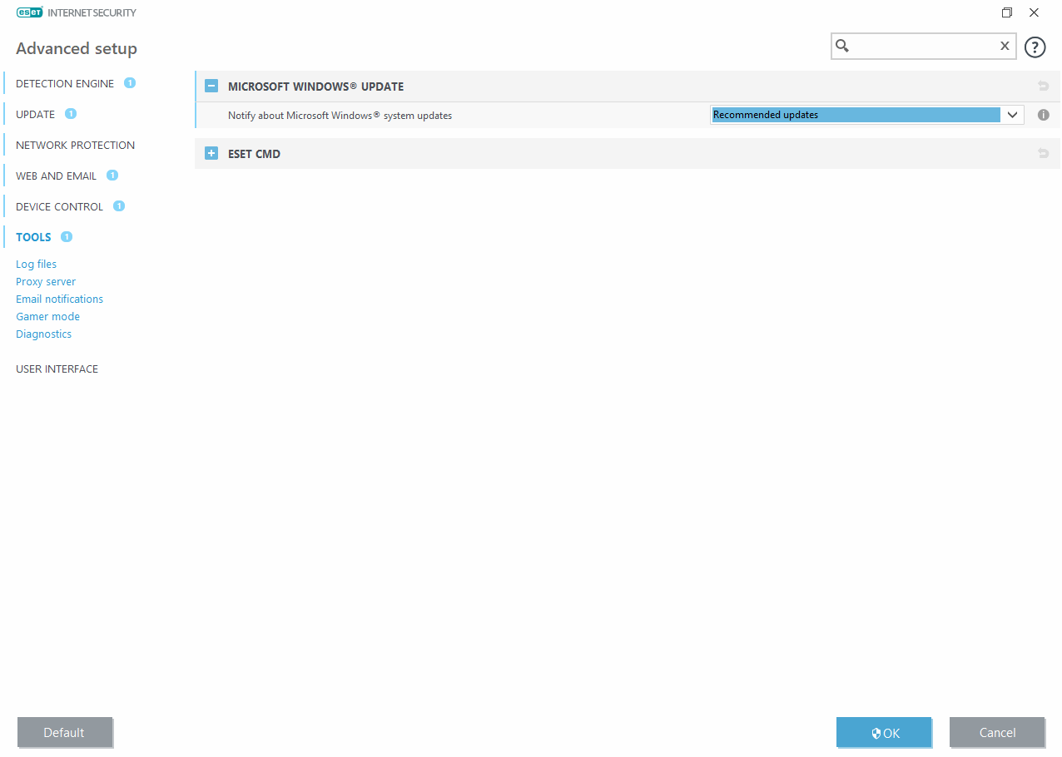Screen dimensions: 1062x757
Task: Open Proxy server settings
Action: [x=46, y=281]
